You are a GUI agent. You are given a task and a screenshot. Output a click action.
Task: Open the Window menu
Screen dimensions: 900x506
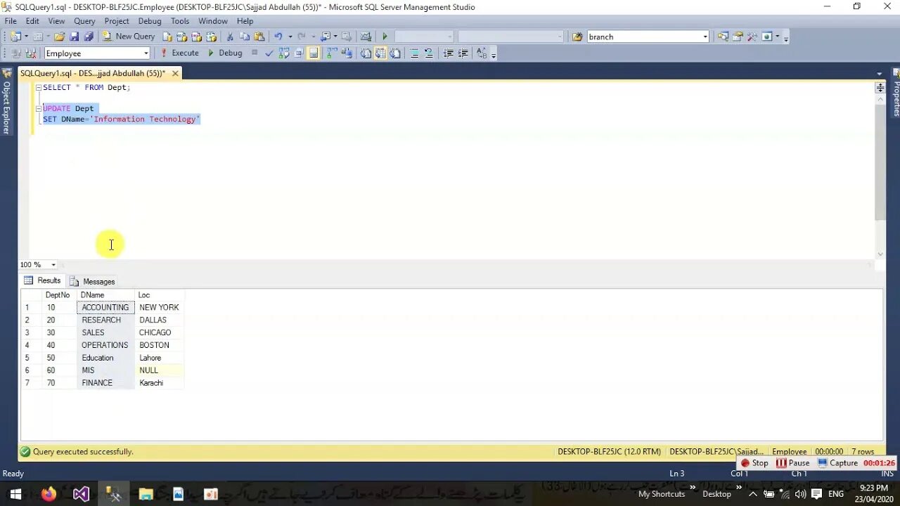tap(212, 21)
